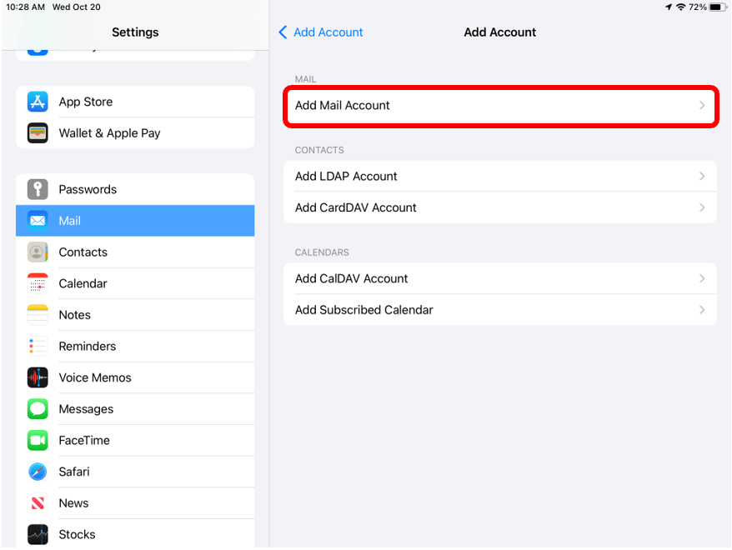Tap the location arrow status icon
The width and height of the screenshot is (732, 550).
(669, 7)
